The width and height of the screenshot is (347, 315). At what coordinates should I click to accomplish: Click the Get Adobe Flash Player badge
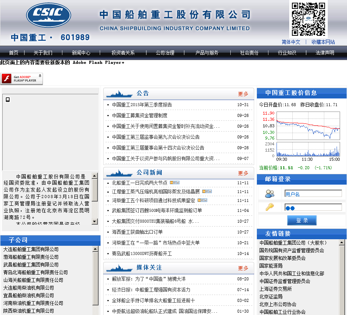coord(22,79)
